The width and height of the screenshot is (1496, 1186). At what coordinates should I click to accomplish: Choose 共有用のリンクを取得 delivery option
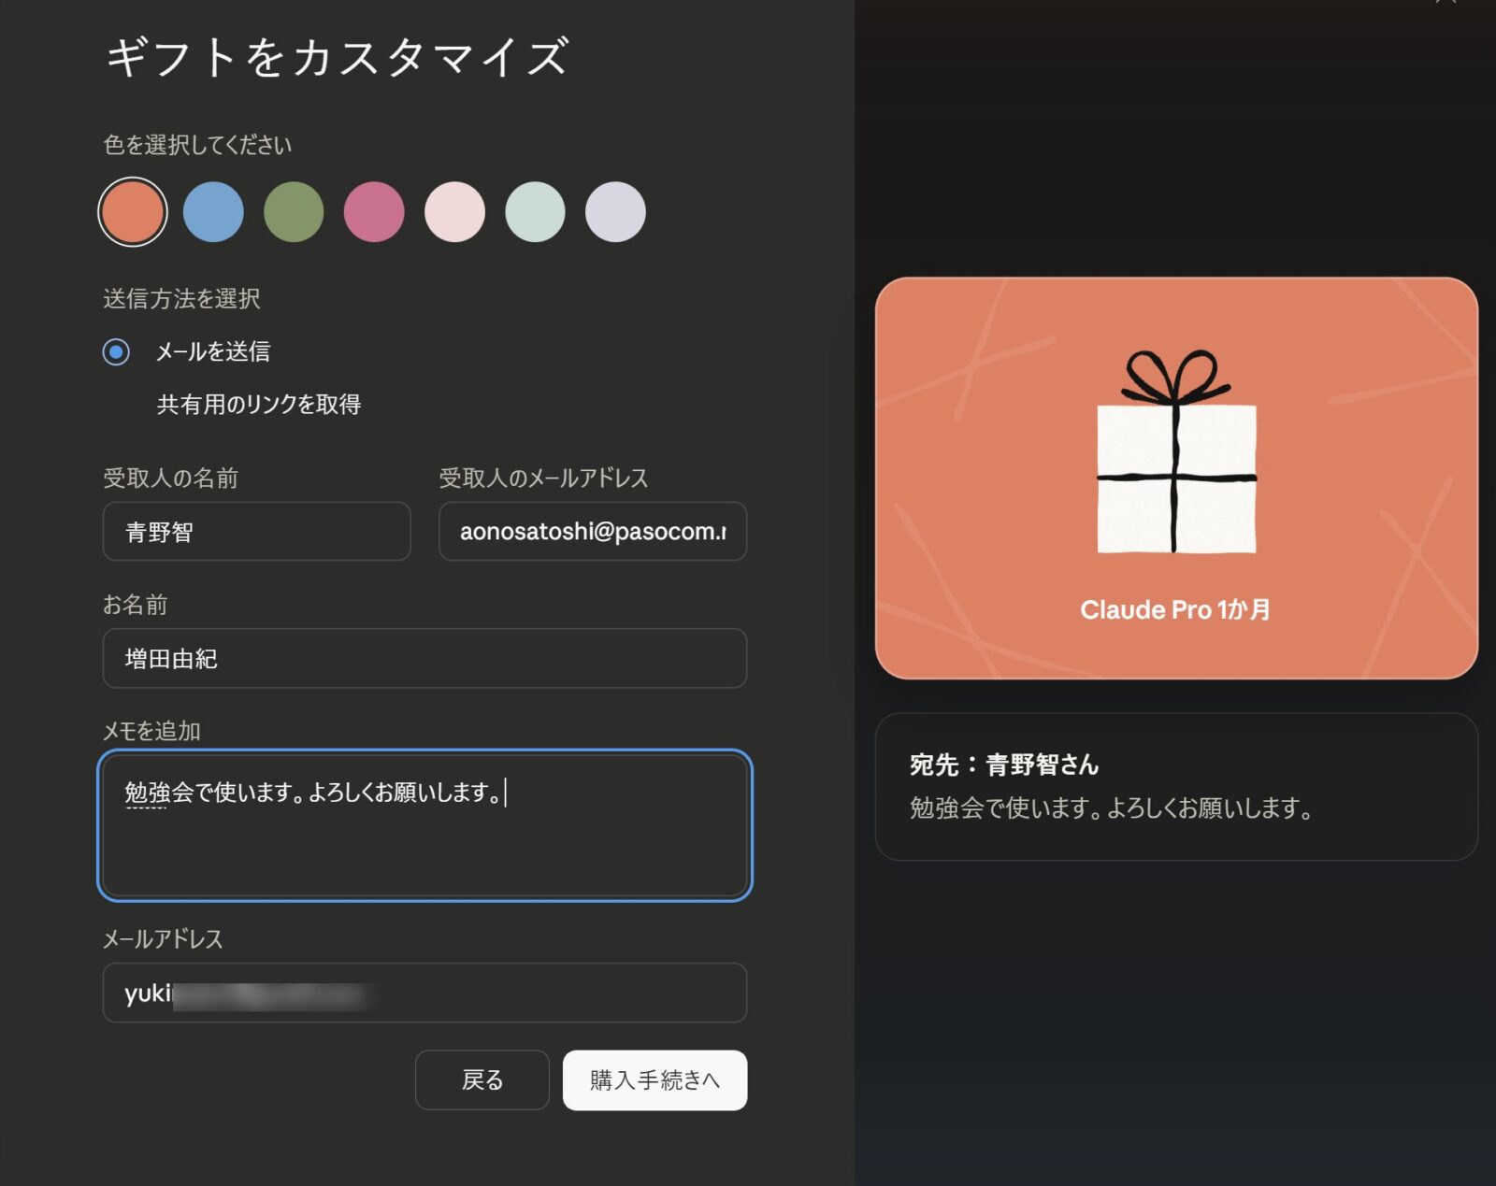258,405
